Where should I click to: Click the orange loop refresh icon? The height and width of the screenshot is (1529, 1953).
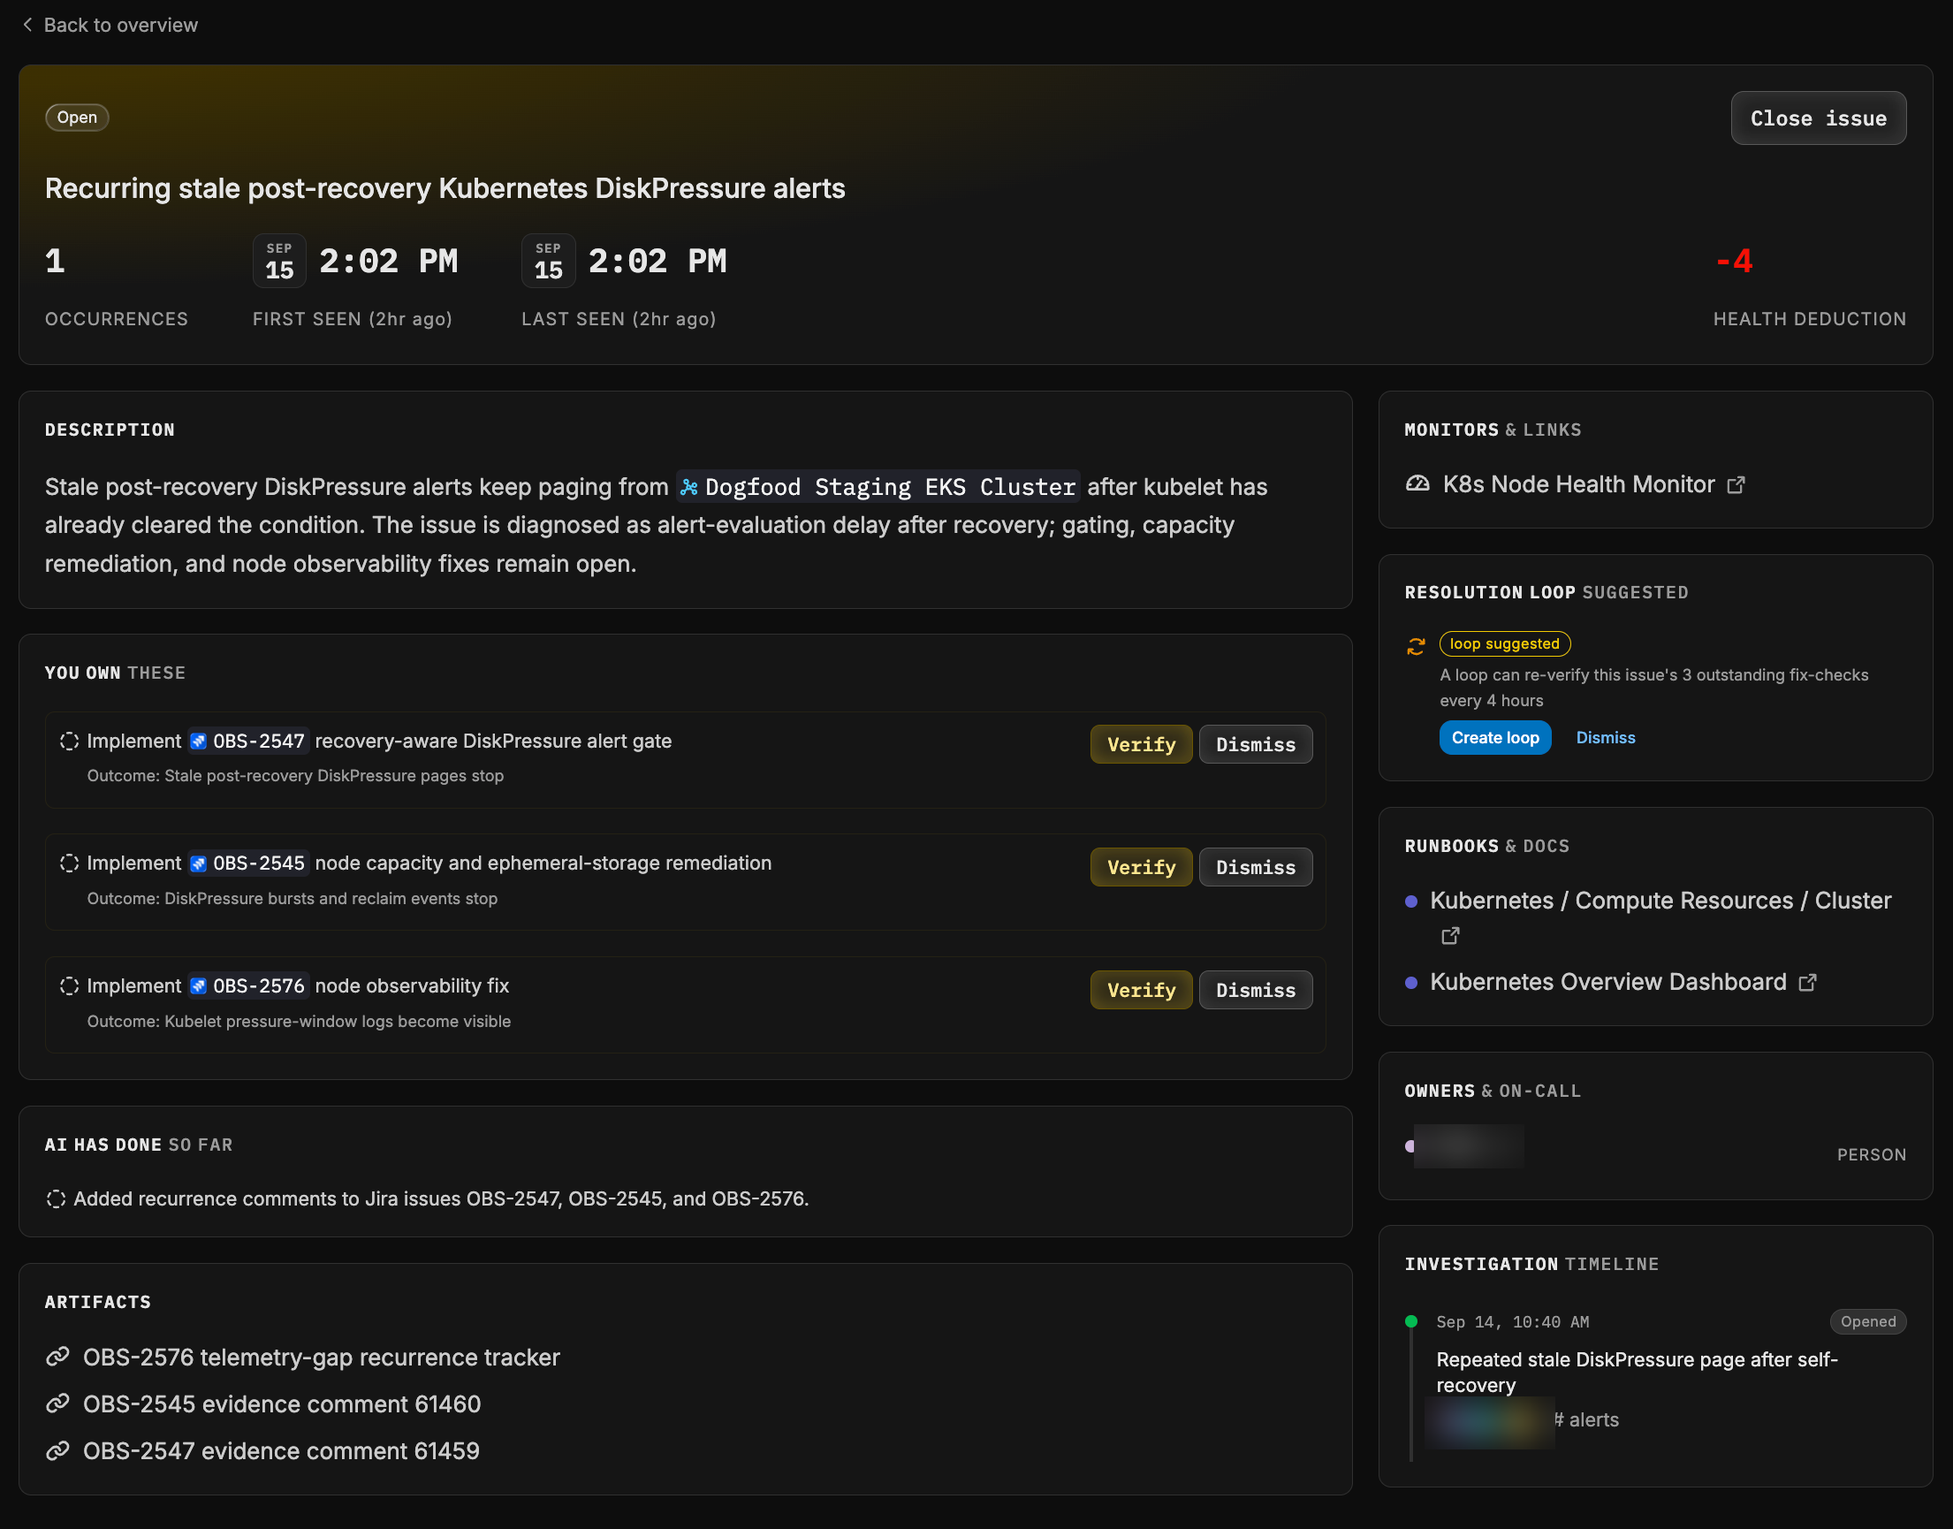[1416, 646]
